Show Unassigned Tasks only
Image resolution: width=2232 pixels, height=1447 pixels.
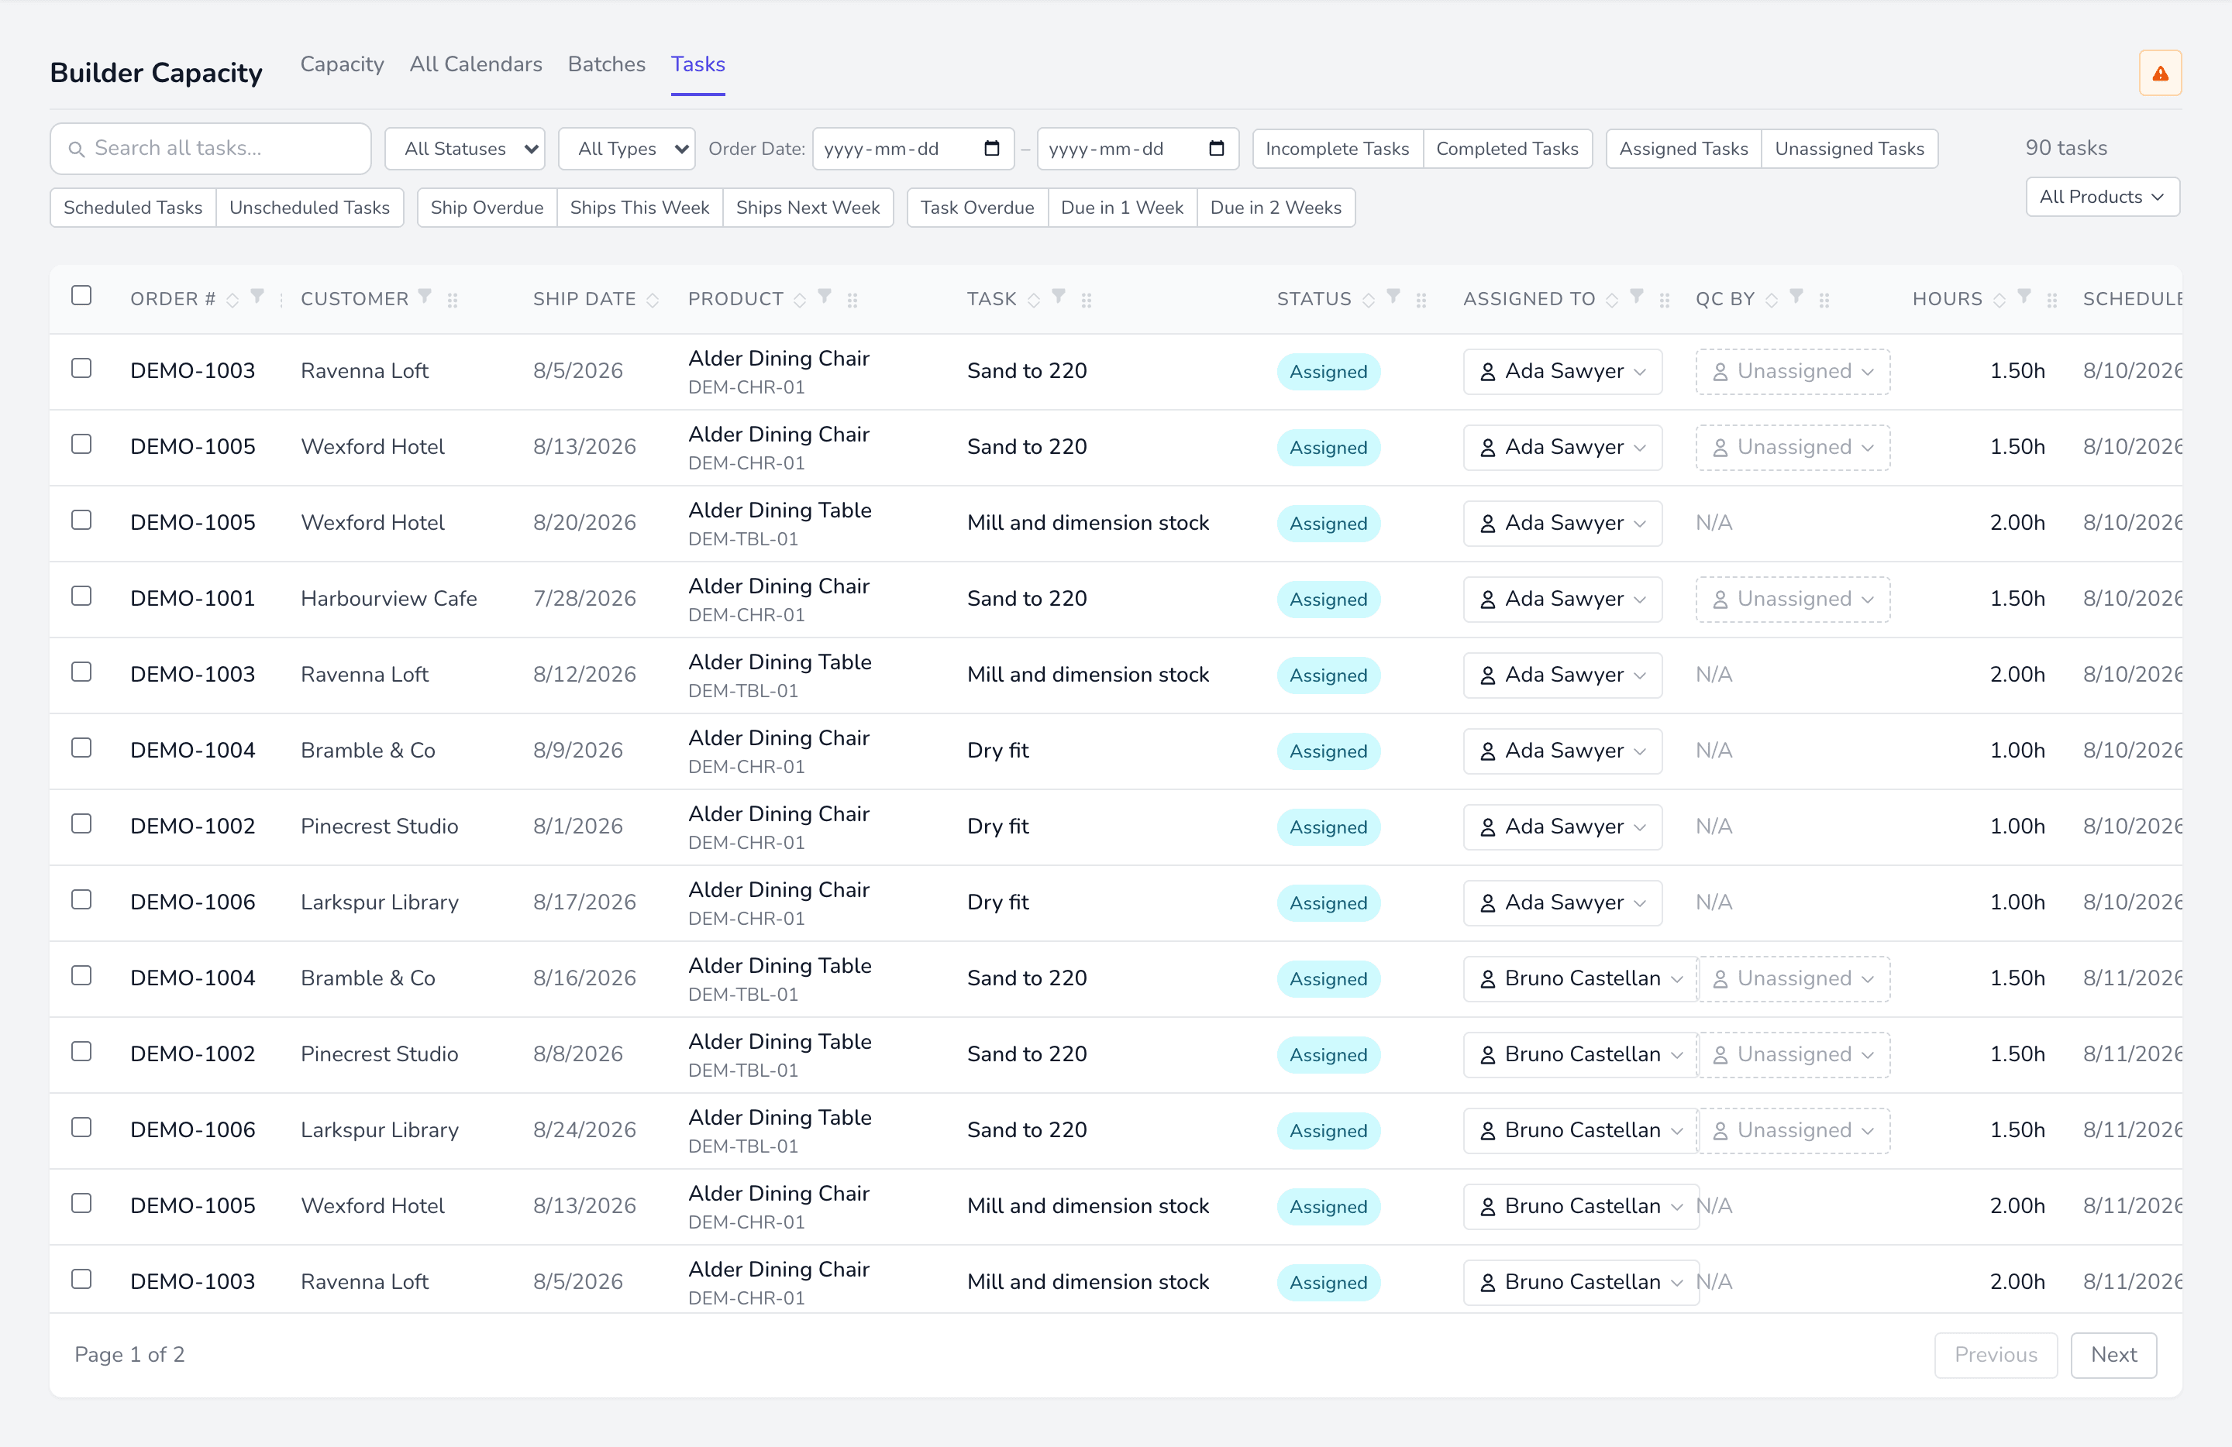coord(1848,149)
